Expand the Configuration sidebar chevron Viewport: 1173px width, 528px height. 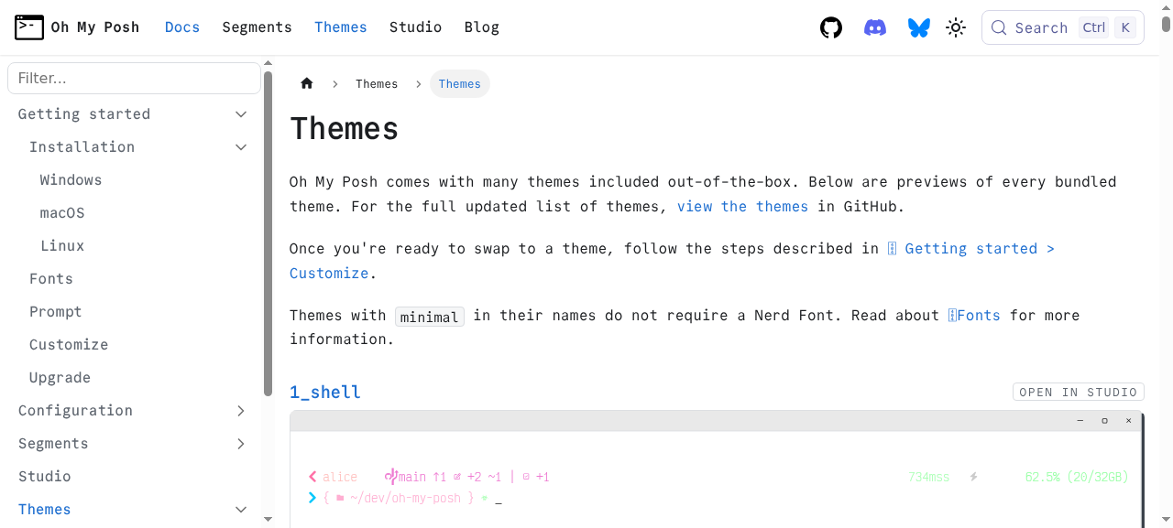pyautogui.click(x=241, y=411)
